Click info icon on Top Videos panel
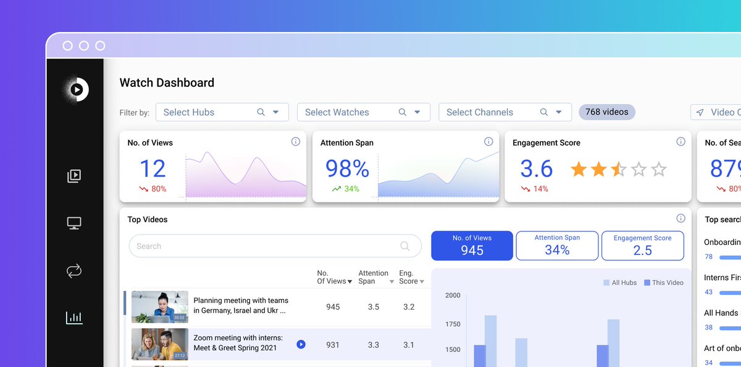This screenshot has height=367, width=741. click(680, 218)
